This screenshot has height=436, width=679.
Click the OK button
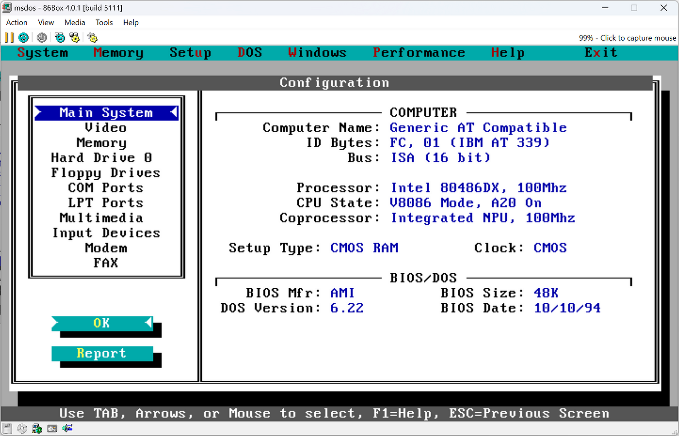tap(102, 323)
